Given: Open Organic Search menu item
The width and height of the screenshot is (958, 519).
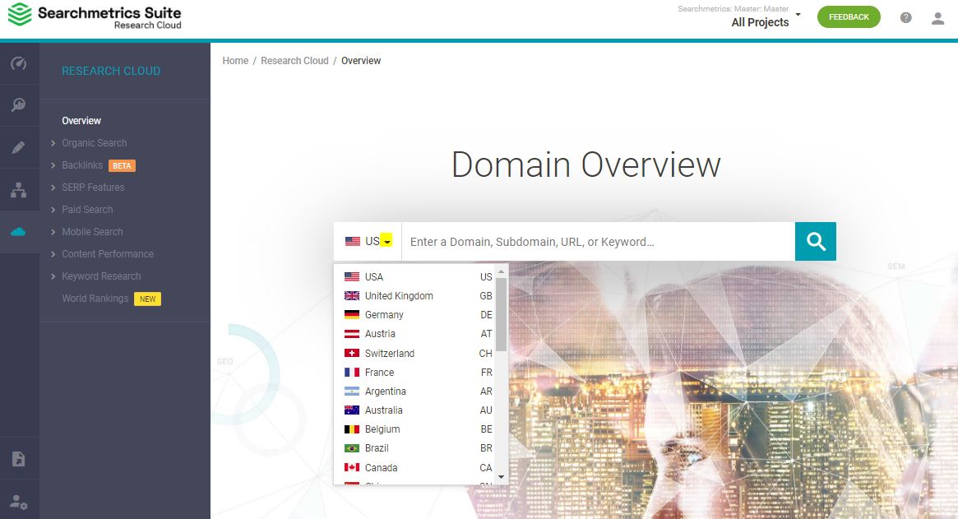Looking at the screenshot, I should tap(94, 143).
